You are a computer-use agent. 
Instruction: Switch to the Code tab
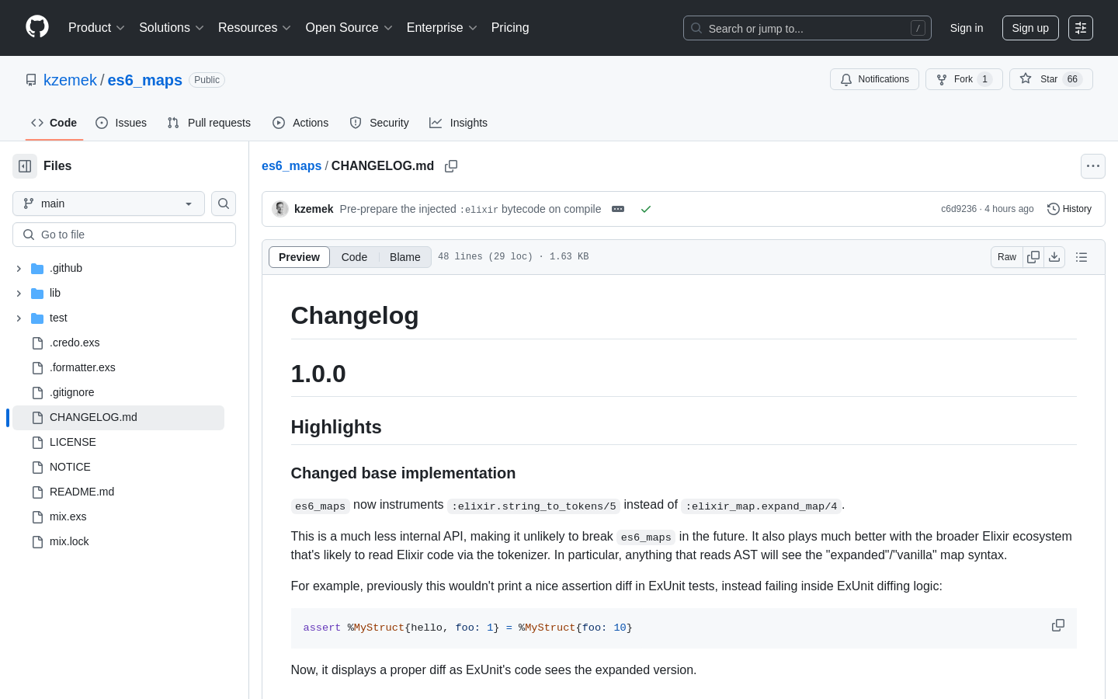(54, 123)
